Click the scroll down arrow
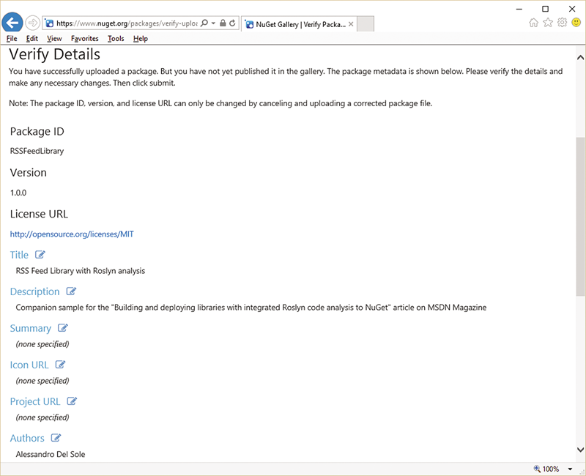This screenshot has height=476, width=586. tap(580, 450)
